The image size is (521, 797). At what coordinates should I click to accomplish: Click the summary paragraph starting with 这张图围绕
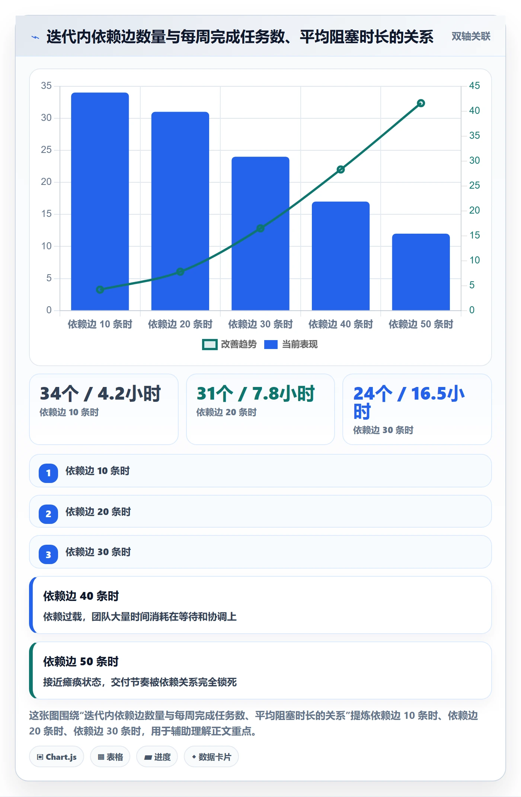coord(254,723)
